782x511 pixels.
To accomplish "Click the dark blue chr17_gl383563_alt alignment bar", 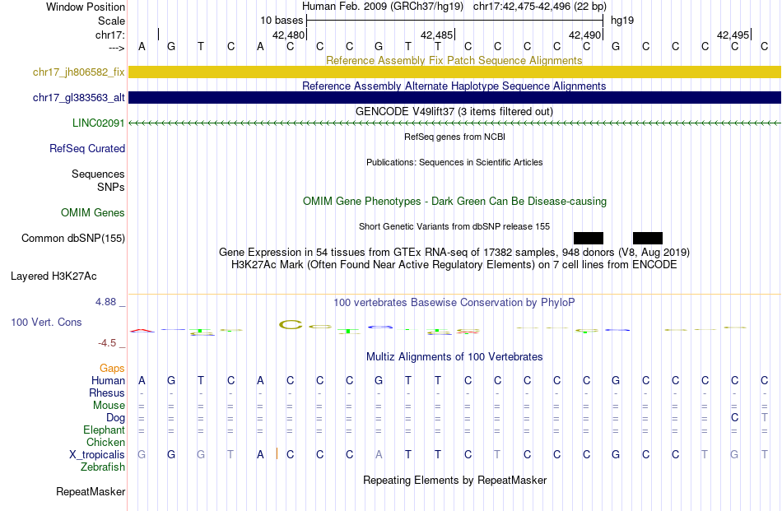I will coord(454,97).
